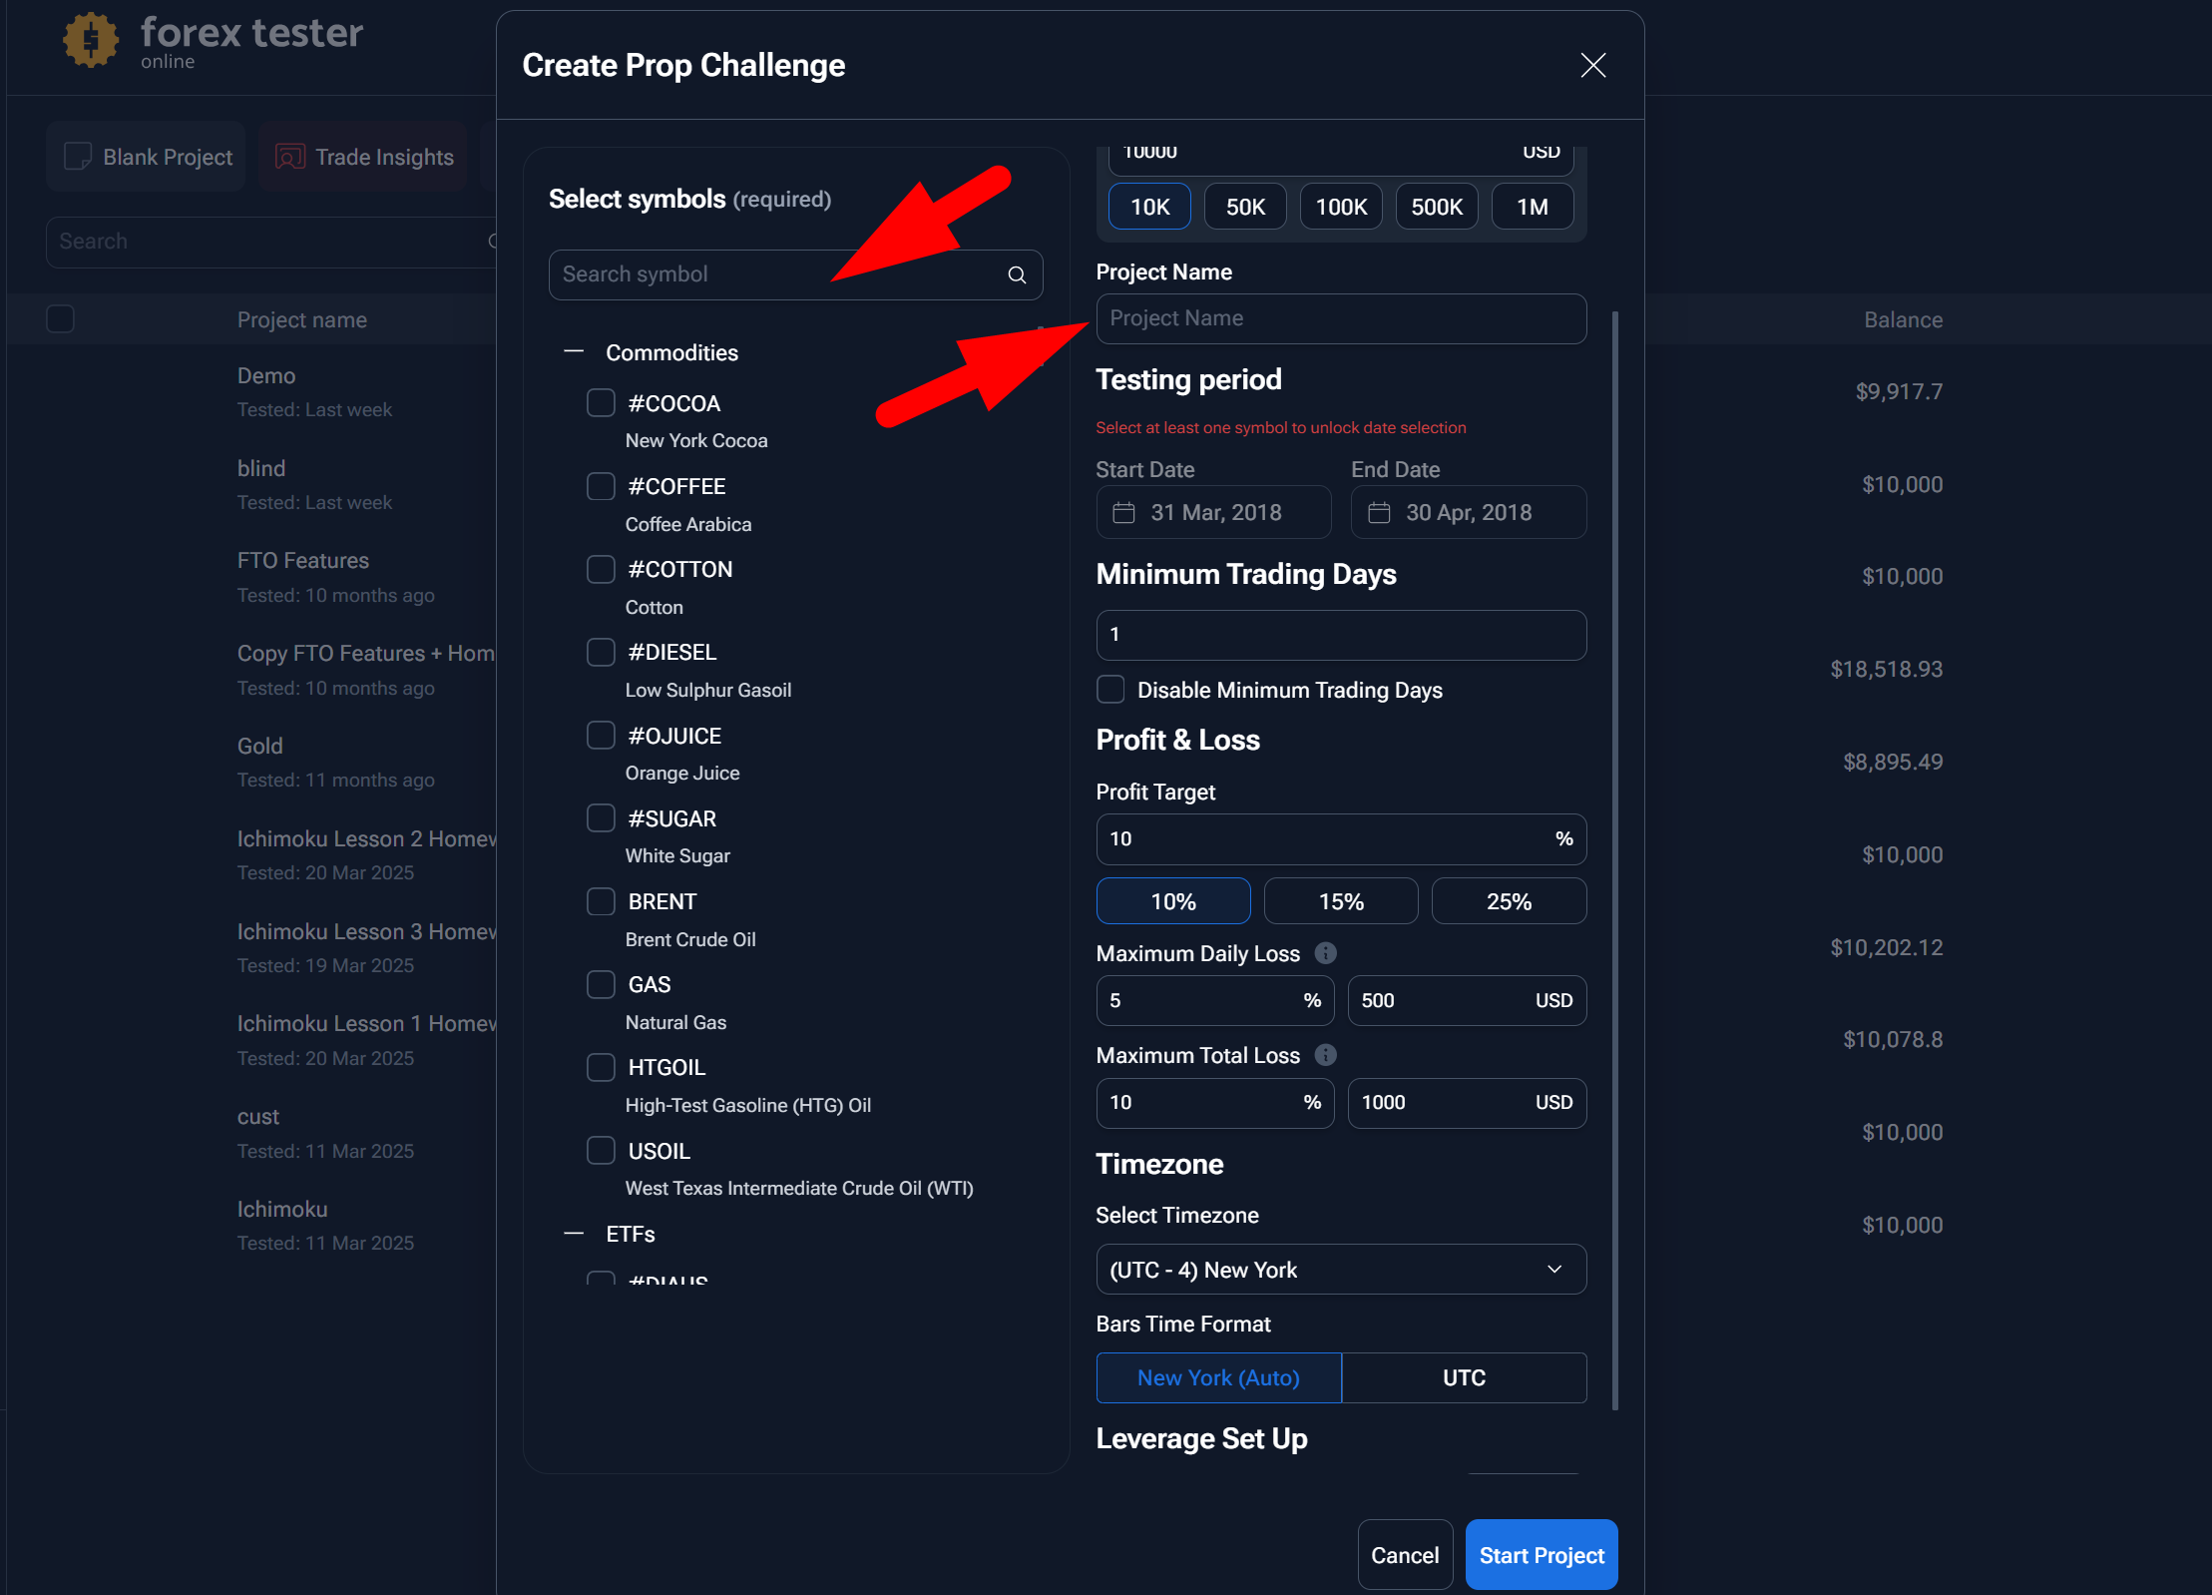Sort by Balance column header
This screenshot has width=2212, height=1595.
[1903, 319]
